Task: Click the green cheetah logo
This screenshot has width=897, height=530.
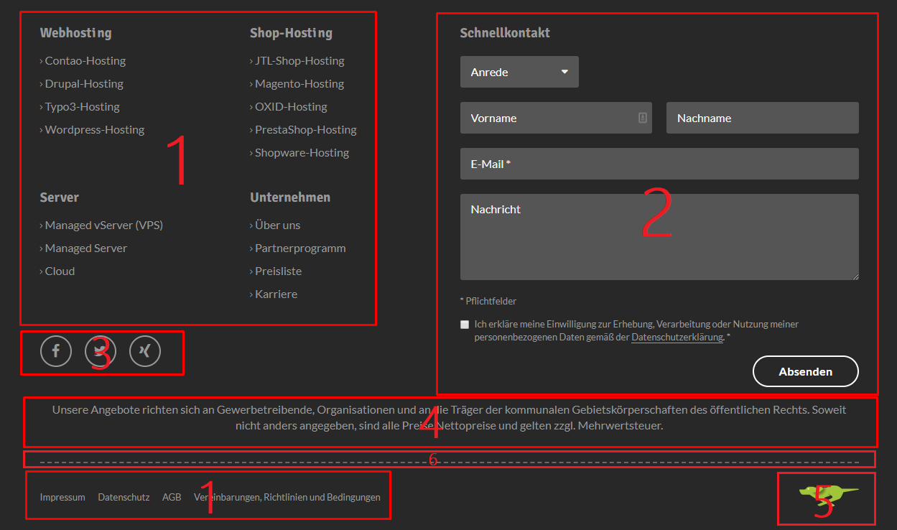Action: pos(829,493)
